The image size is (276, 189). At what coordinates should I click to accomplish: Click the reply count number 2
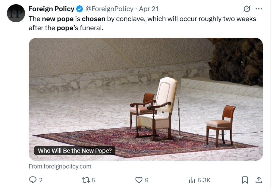[41, 180]
